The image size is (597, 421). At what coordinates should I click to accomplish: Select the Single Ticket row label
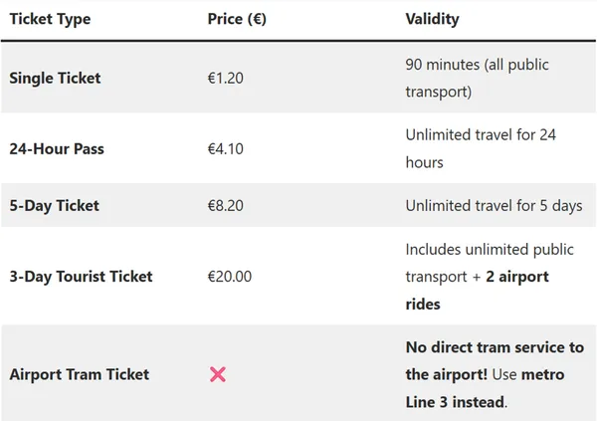coord(55,78)
